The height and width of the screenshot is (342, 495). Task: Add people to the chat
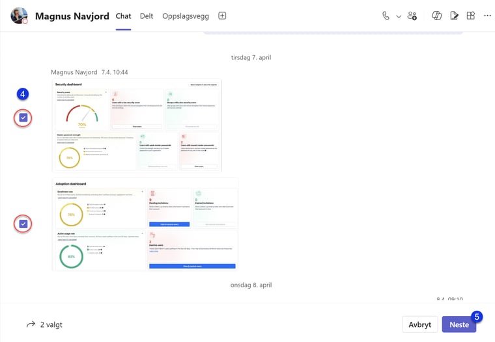[x=412, y=16]
